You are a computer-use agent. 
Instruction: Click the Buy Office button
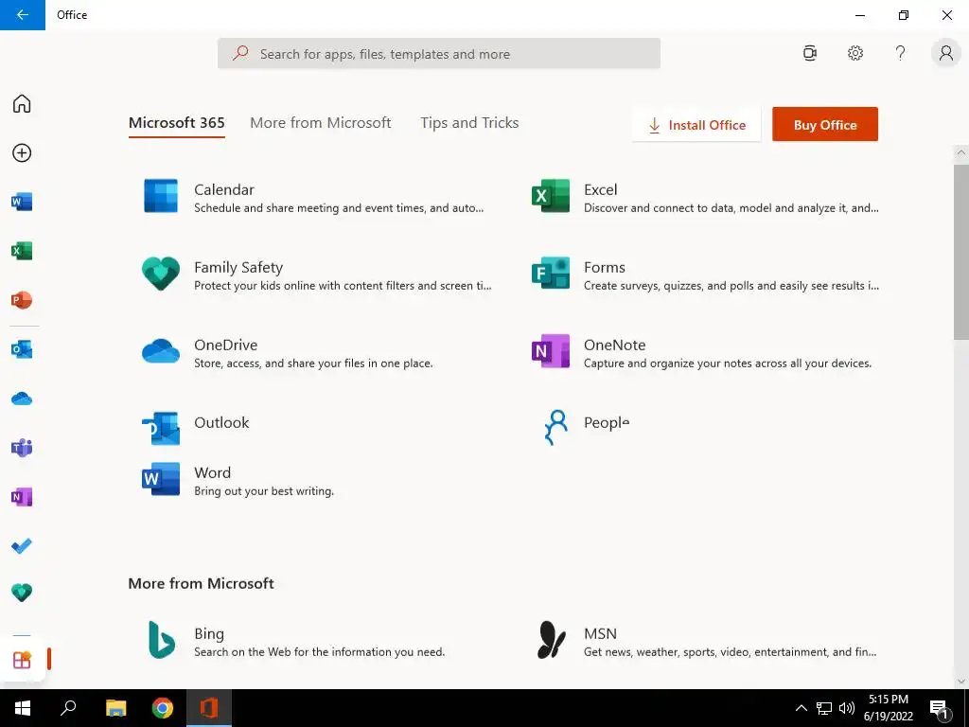pyautogui.click(x=825, y=124)
